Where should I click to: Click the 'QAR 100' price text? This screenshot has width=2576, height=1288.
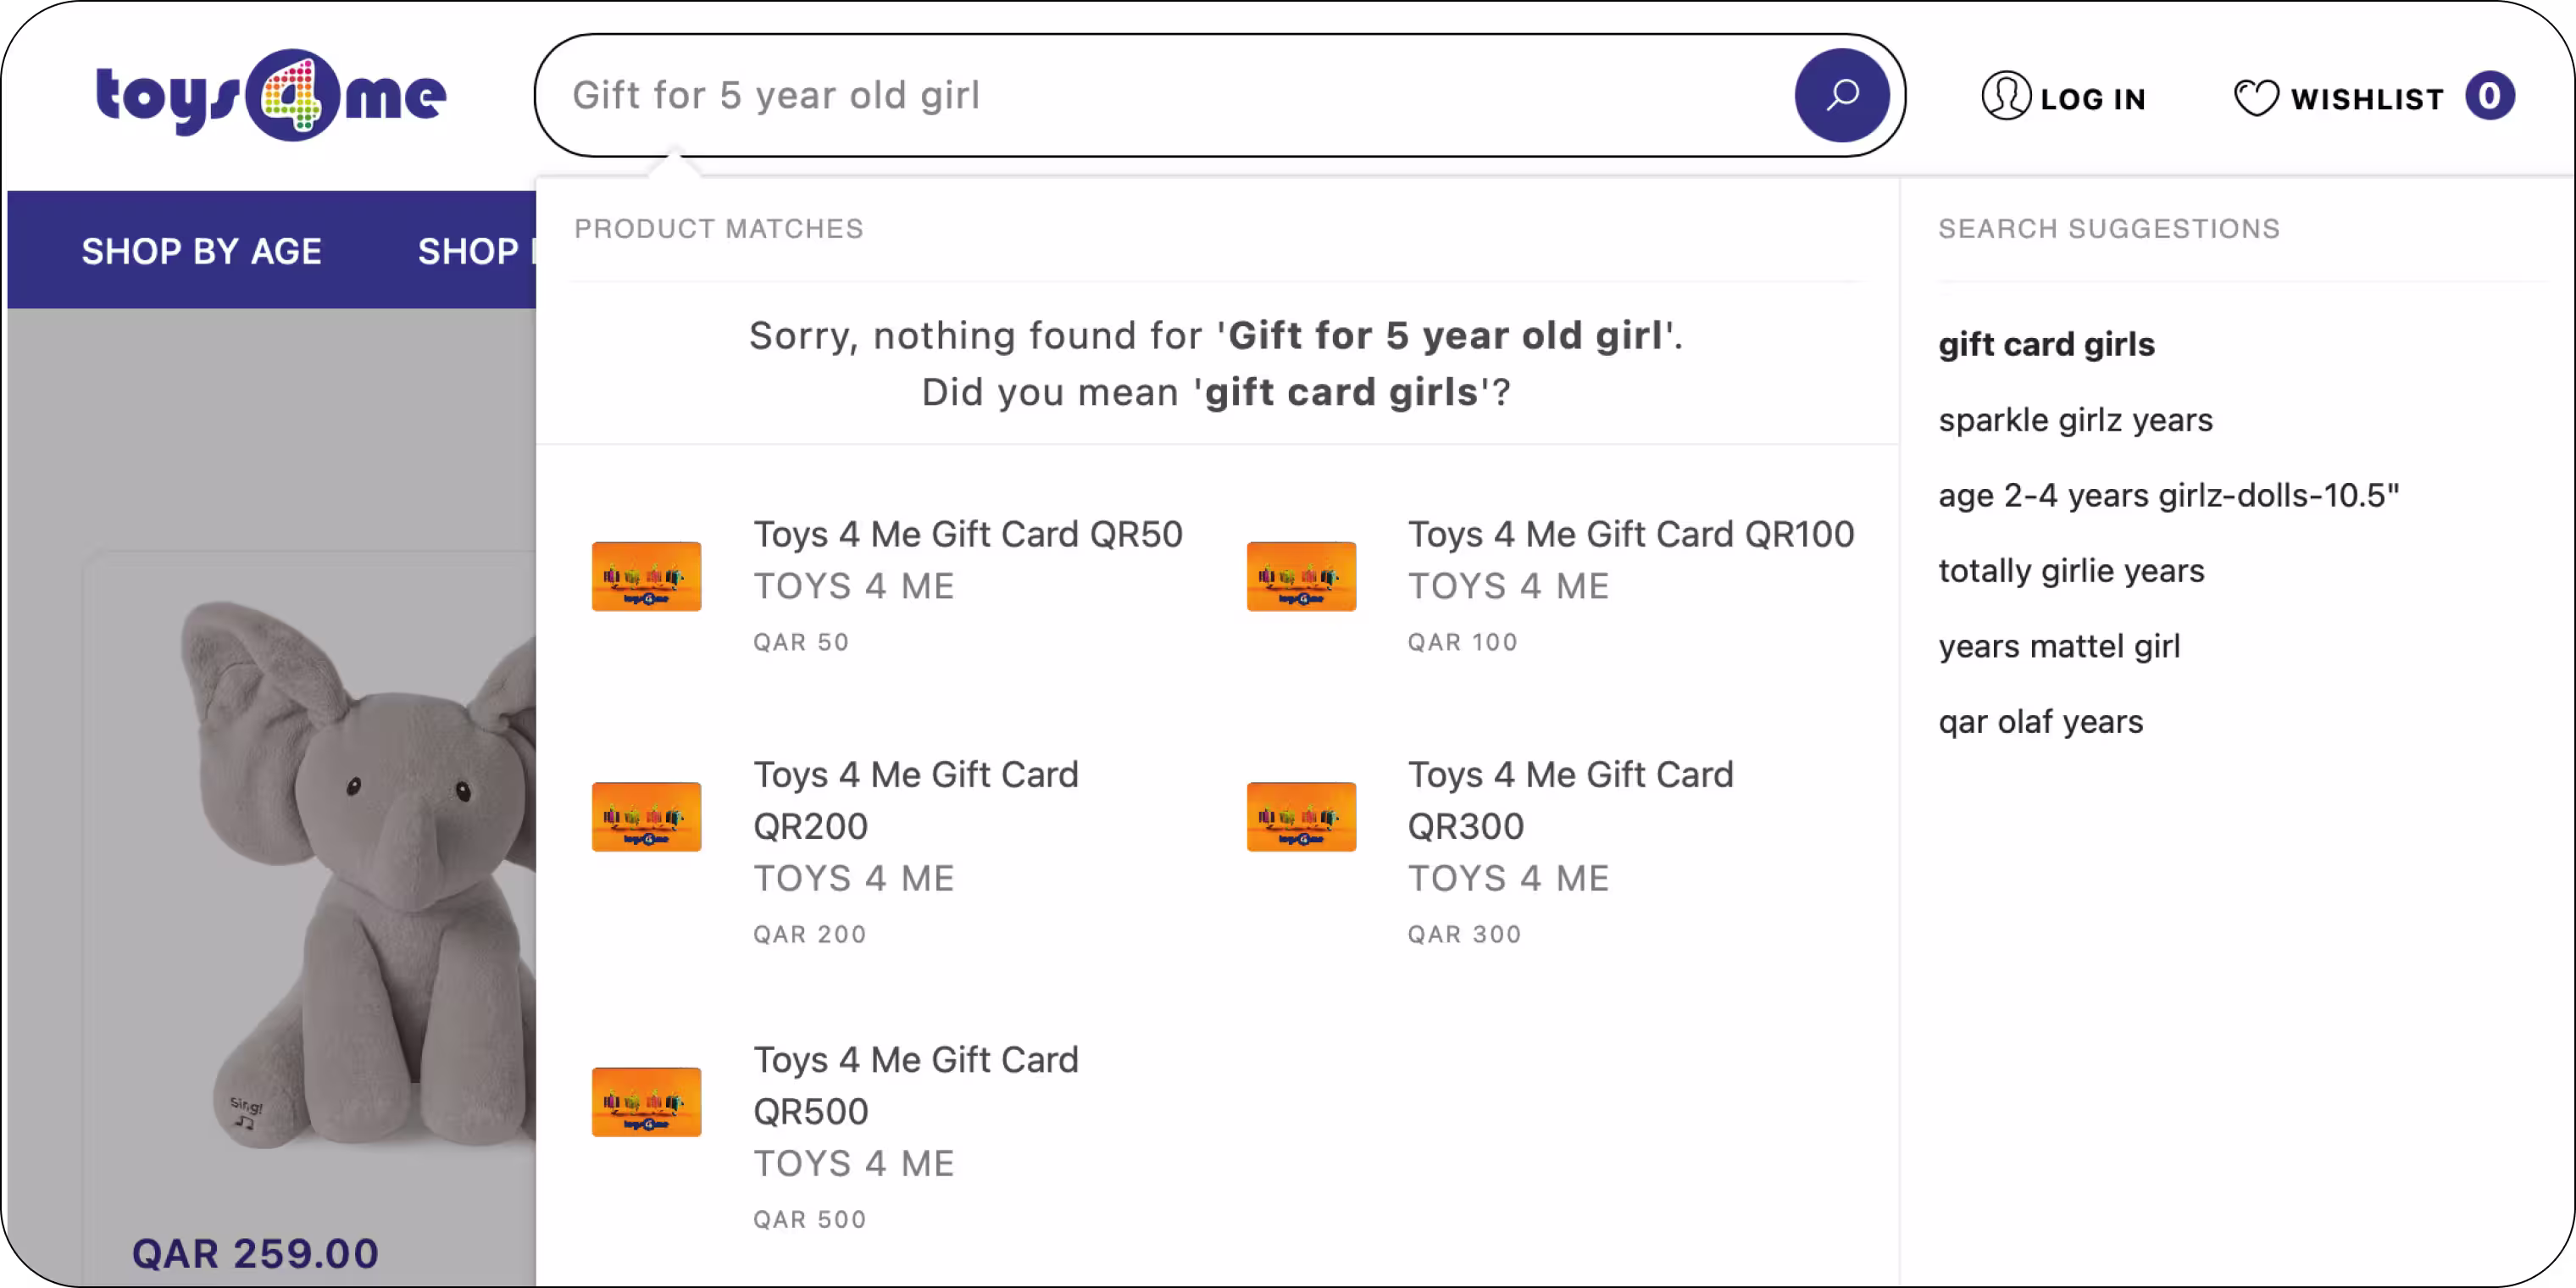[x=1462, y=642]
